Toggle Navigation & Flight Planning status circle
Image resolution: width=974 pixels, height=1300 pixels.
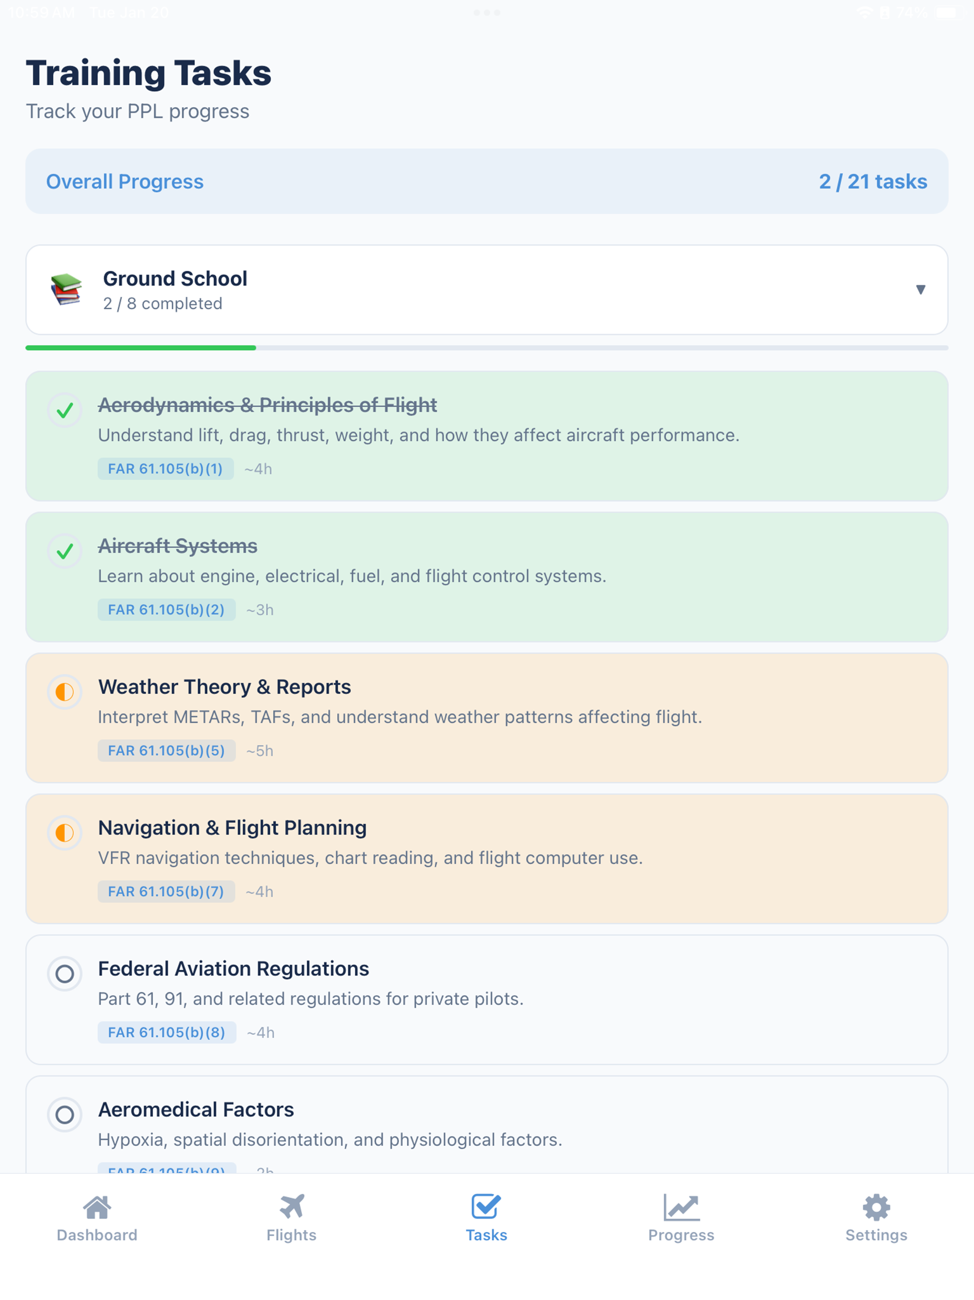65,833
